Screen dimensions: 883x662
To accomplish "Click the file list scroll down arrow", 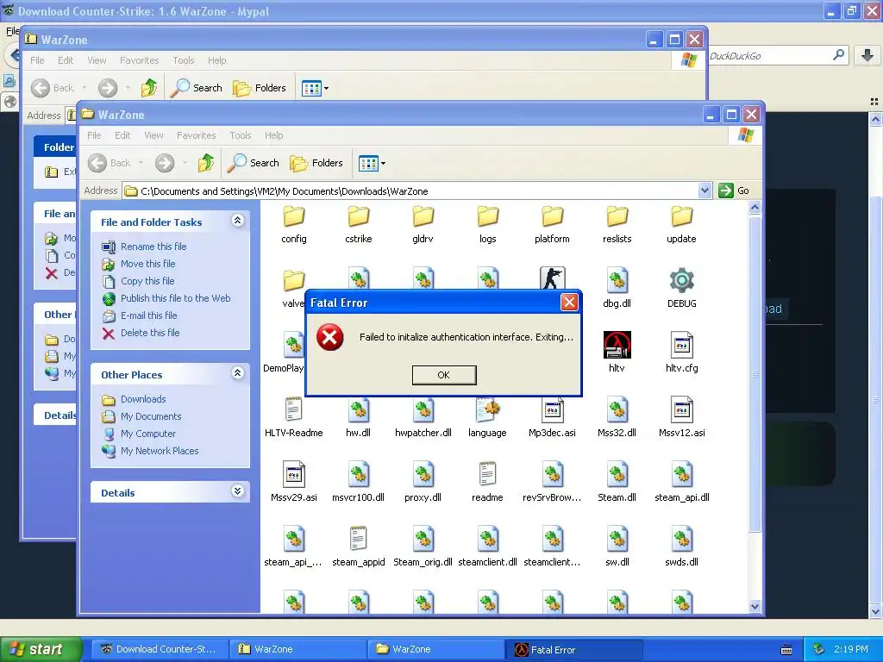I will click(x=755, y=606).
